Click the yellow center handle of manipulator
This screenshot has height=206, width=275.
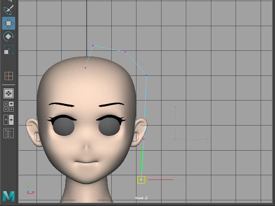click(x=141, y=180)
